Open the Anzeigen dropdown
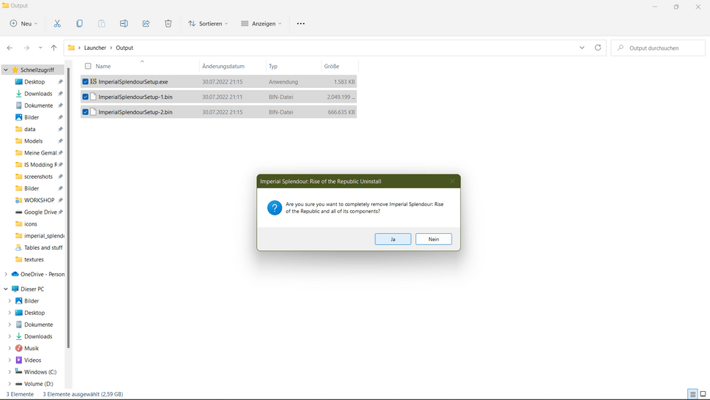The width and height of the screenshot is (710, 400). (x=261, y=23)
